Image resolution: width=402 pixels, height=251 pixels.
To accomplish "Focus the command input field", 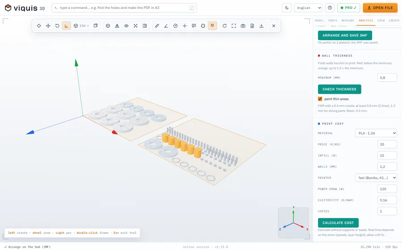I will 124,8.
